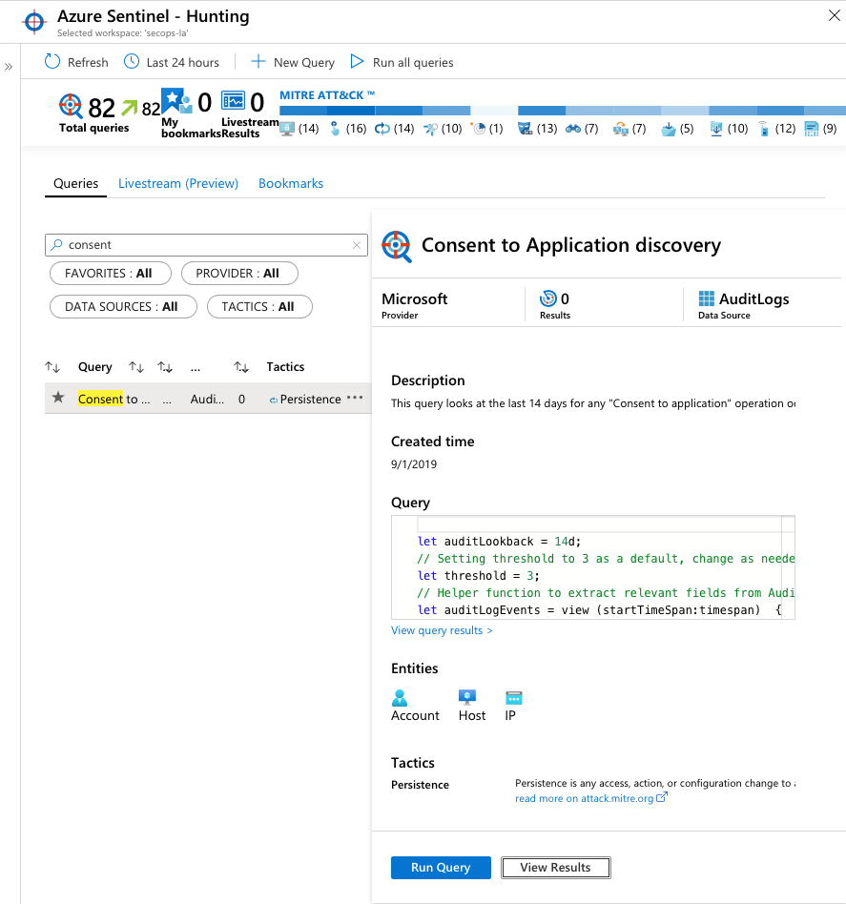
Task: Click the AuditLogs data source grid icon
Action: click(707, 298)
